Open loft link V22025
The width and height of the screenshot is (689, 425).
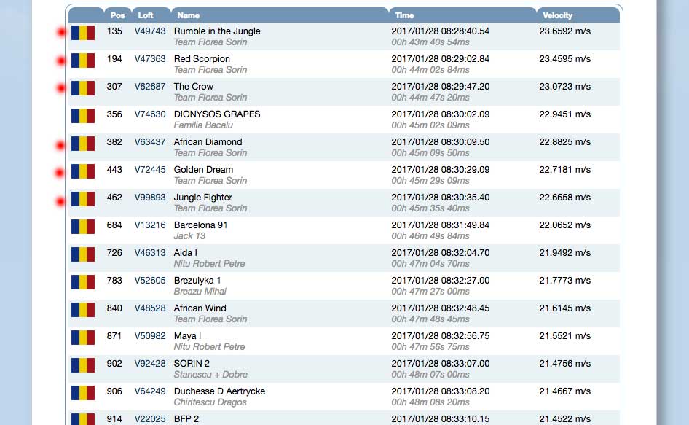point(150,419)
